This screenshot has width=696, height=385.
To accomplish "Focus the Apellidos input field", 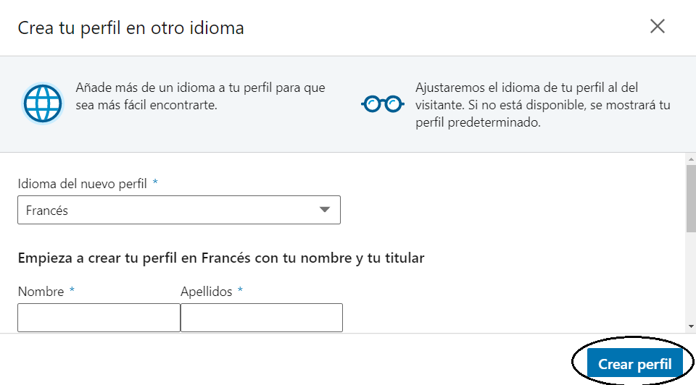I will click(x=261, y=318).
